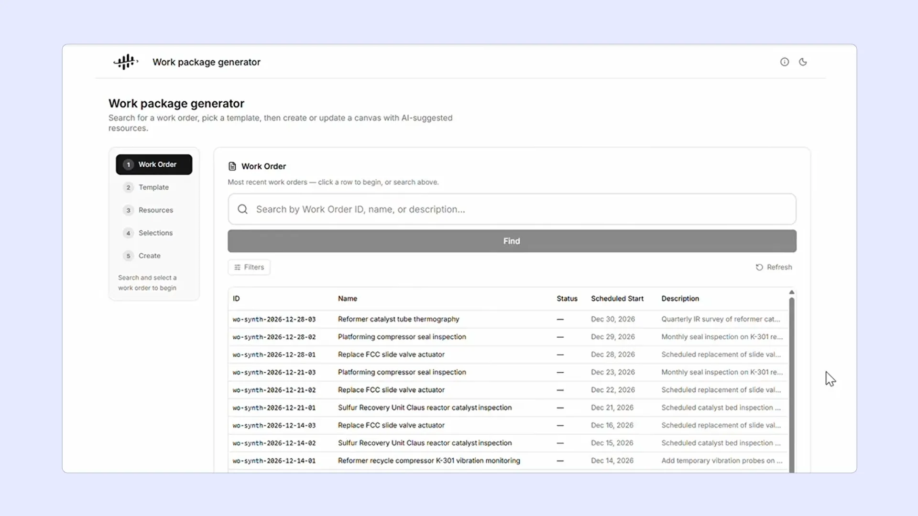
Task: Click Add temporary vibration probes description
Action: [x=722, y=461]
